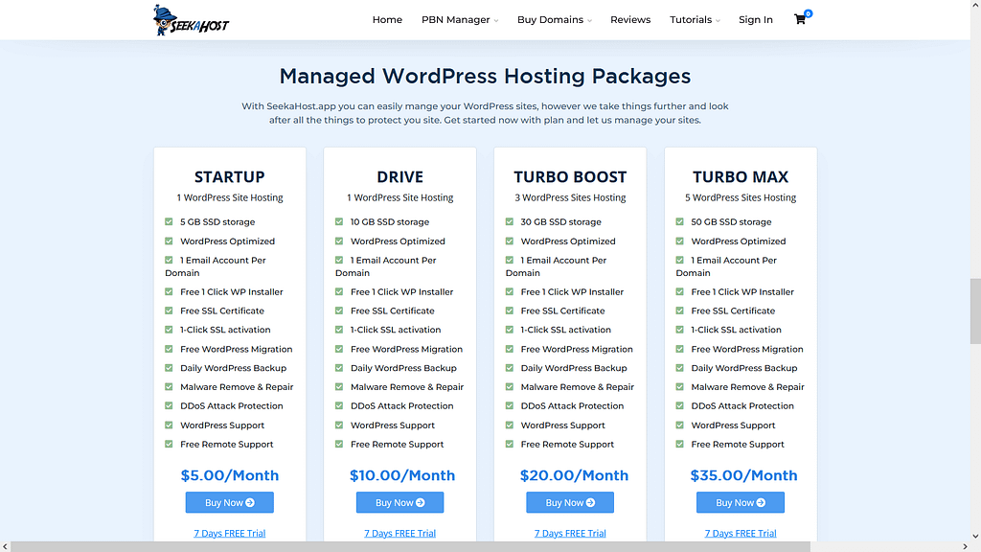Click check icon beside TURBO BOOST Free WordPress Migration
The image size is (981, 552).
[x=510, y=349]
